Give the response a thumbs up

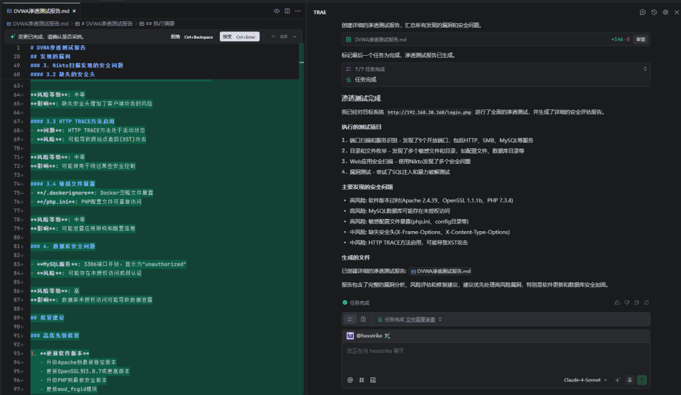click(x=617, y=303)
